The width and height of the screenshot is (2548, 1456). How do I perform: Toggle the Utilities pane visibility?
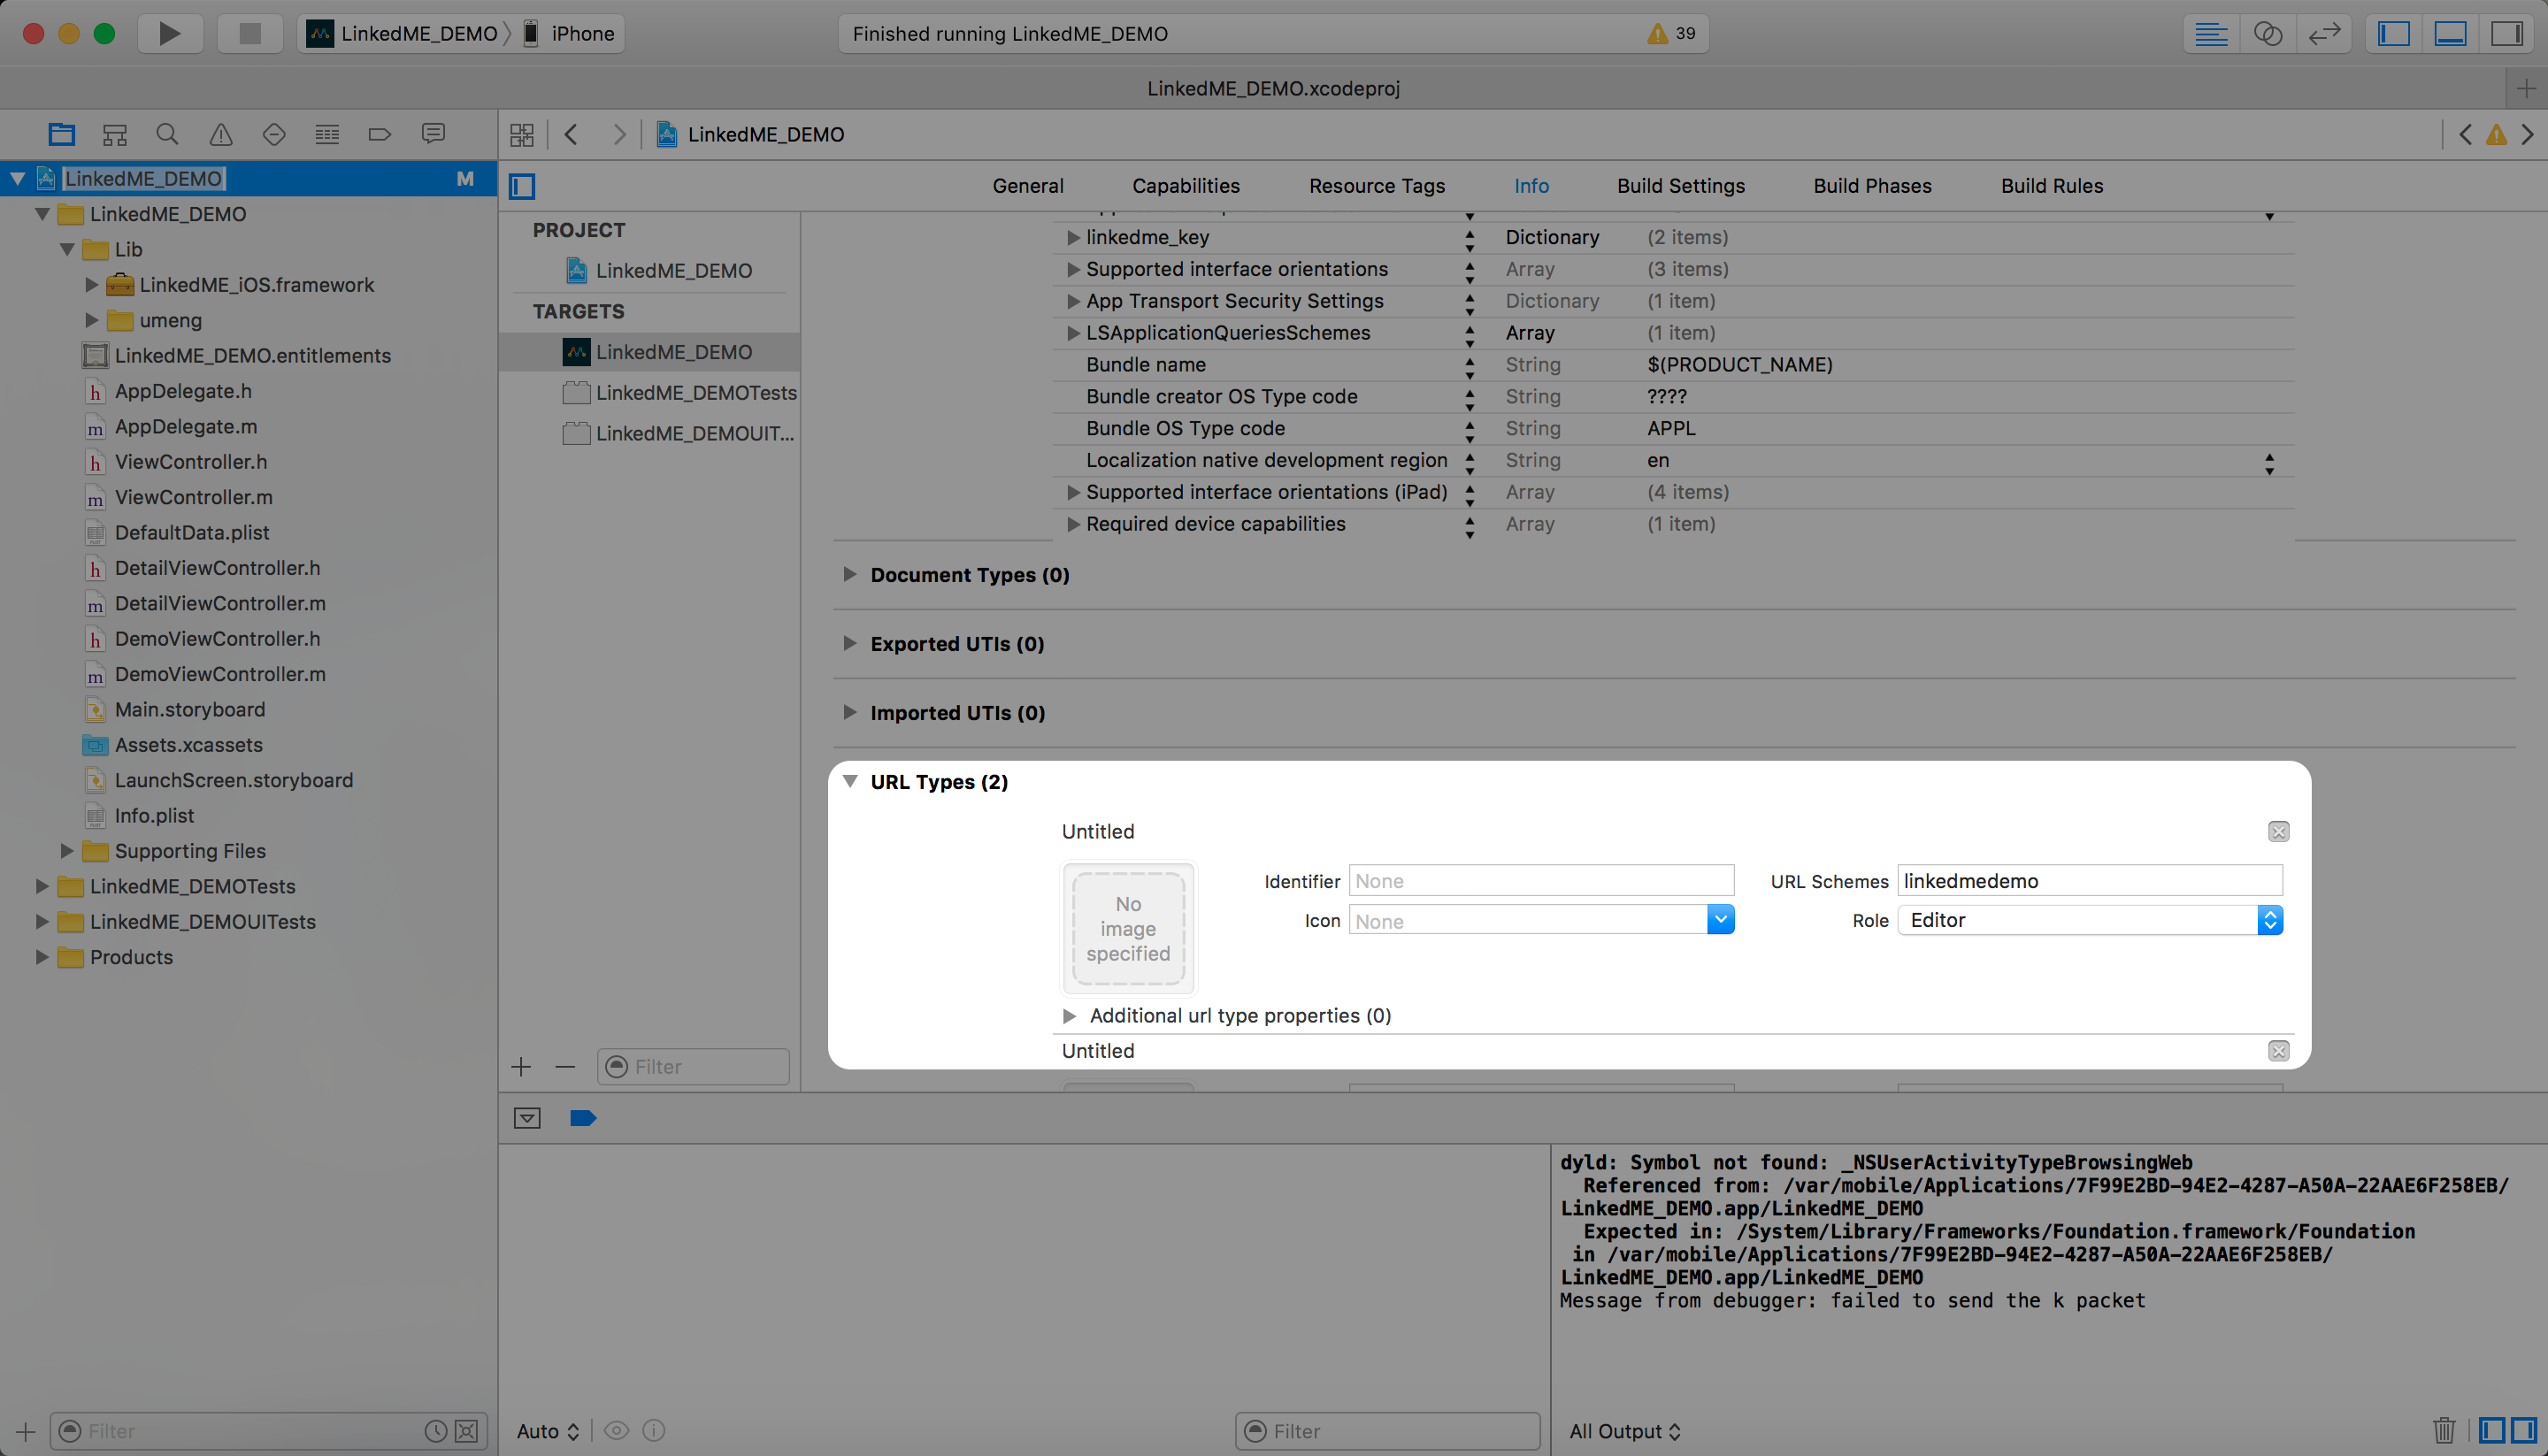[x=2508, y=33]
